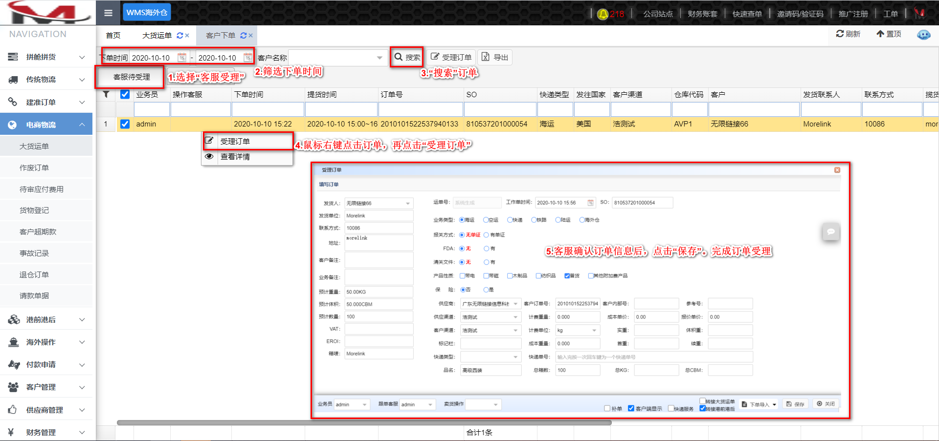Expand 客户管理 navigation section
Image resolution: width=939 pixels, height=441 pixels.
click(x=46, y=387)
